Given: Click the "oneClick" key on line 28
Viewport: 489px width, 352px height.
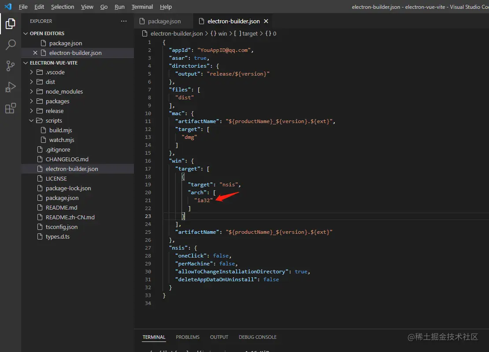Looking at the screenshot, I should (x=191, y=256).
